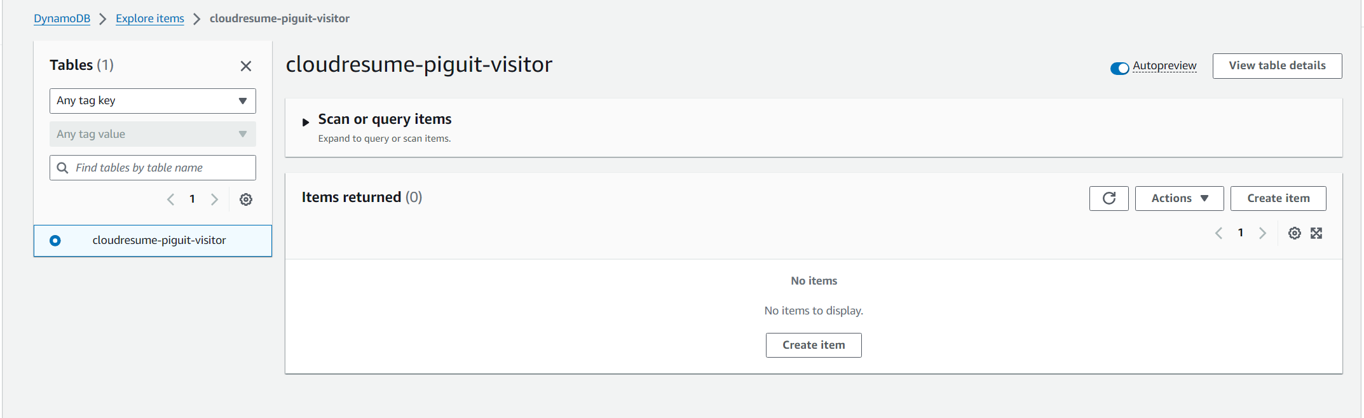
Task: Refresh the items returned list
Action: [x=1109, y=198]
